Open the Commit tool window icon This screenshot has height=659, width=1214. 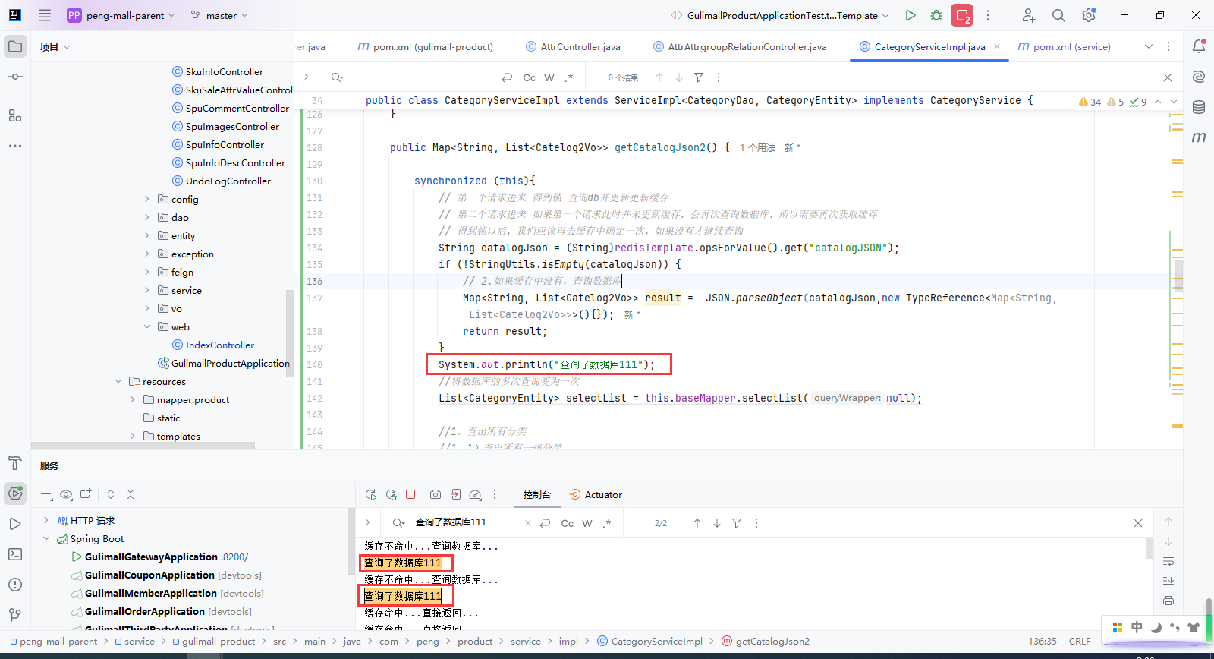15,77
